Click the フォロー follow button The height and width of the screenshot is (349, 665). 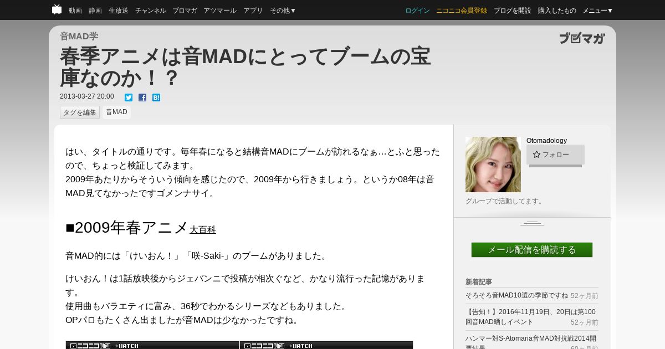[x=555, y=155]
